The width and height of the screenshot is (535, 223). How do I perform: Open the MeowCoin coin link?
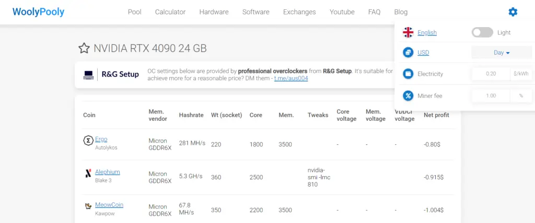109,205
